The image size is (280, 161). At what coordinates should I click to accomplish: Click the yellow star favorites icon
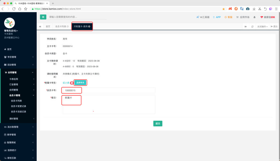[224, 9]
